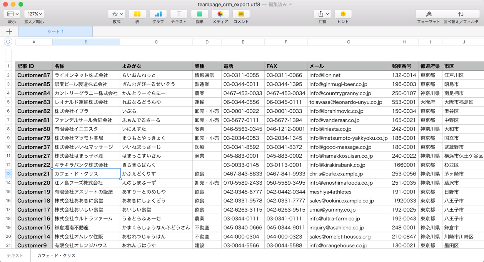
Task: Select cell info@vandersar.co.jp
Action: [349, 120]
